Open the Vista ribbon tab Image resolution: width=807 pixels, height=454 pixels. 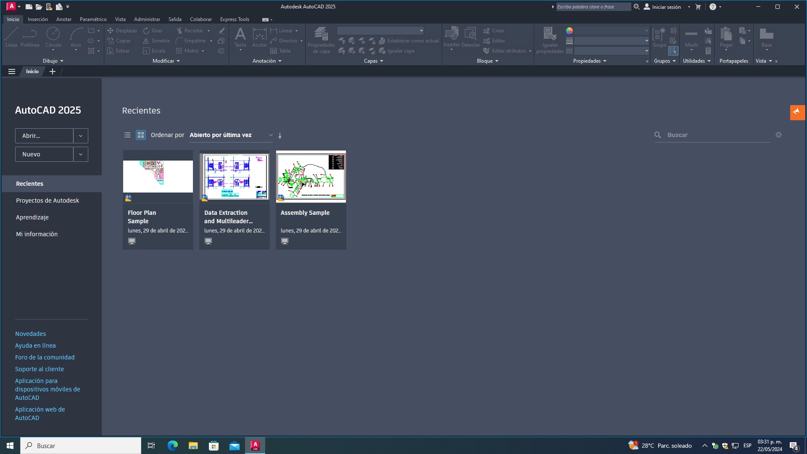pyautogui.click(x=120, y=19)
